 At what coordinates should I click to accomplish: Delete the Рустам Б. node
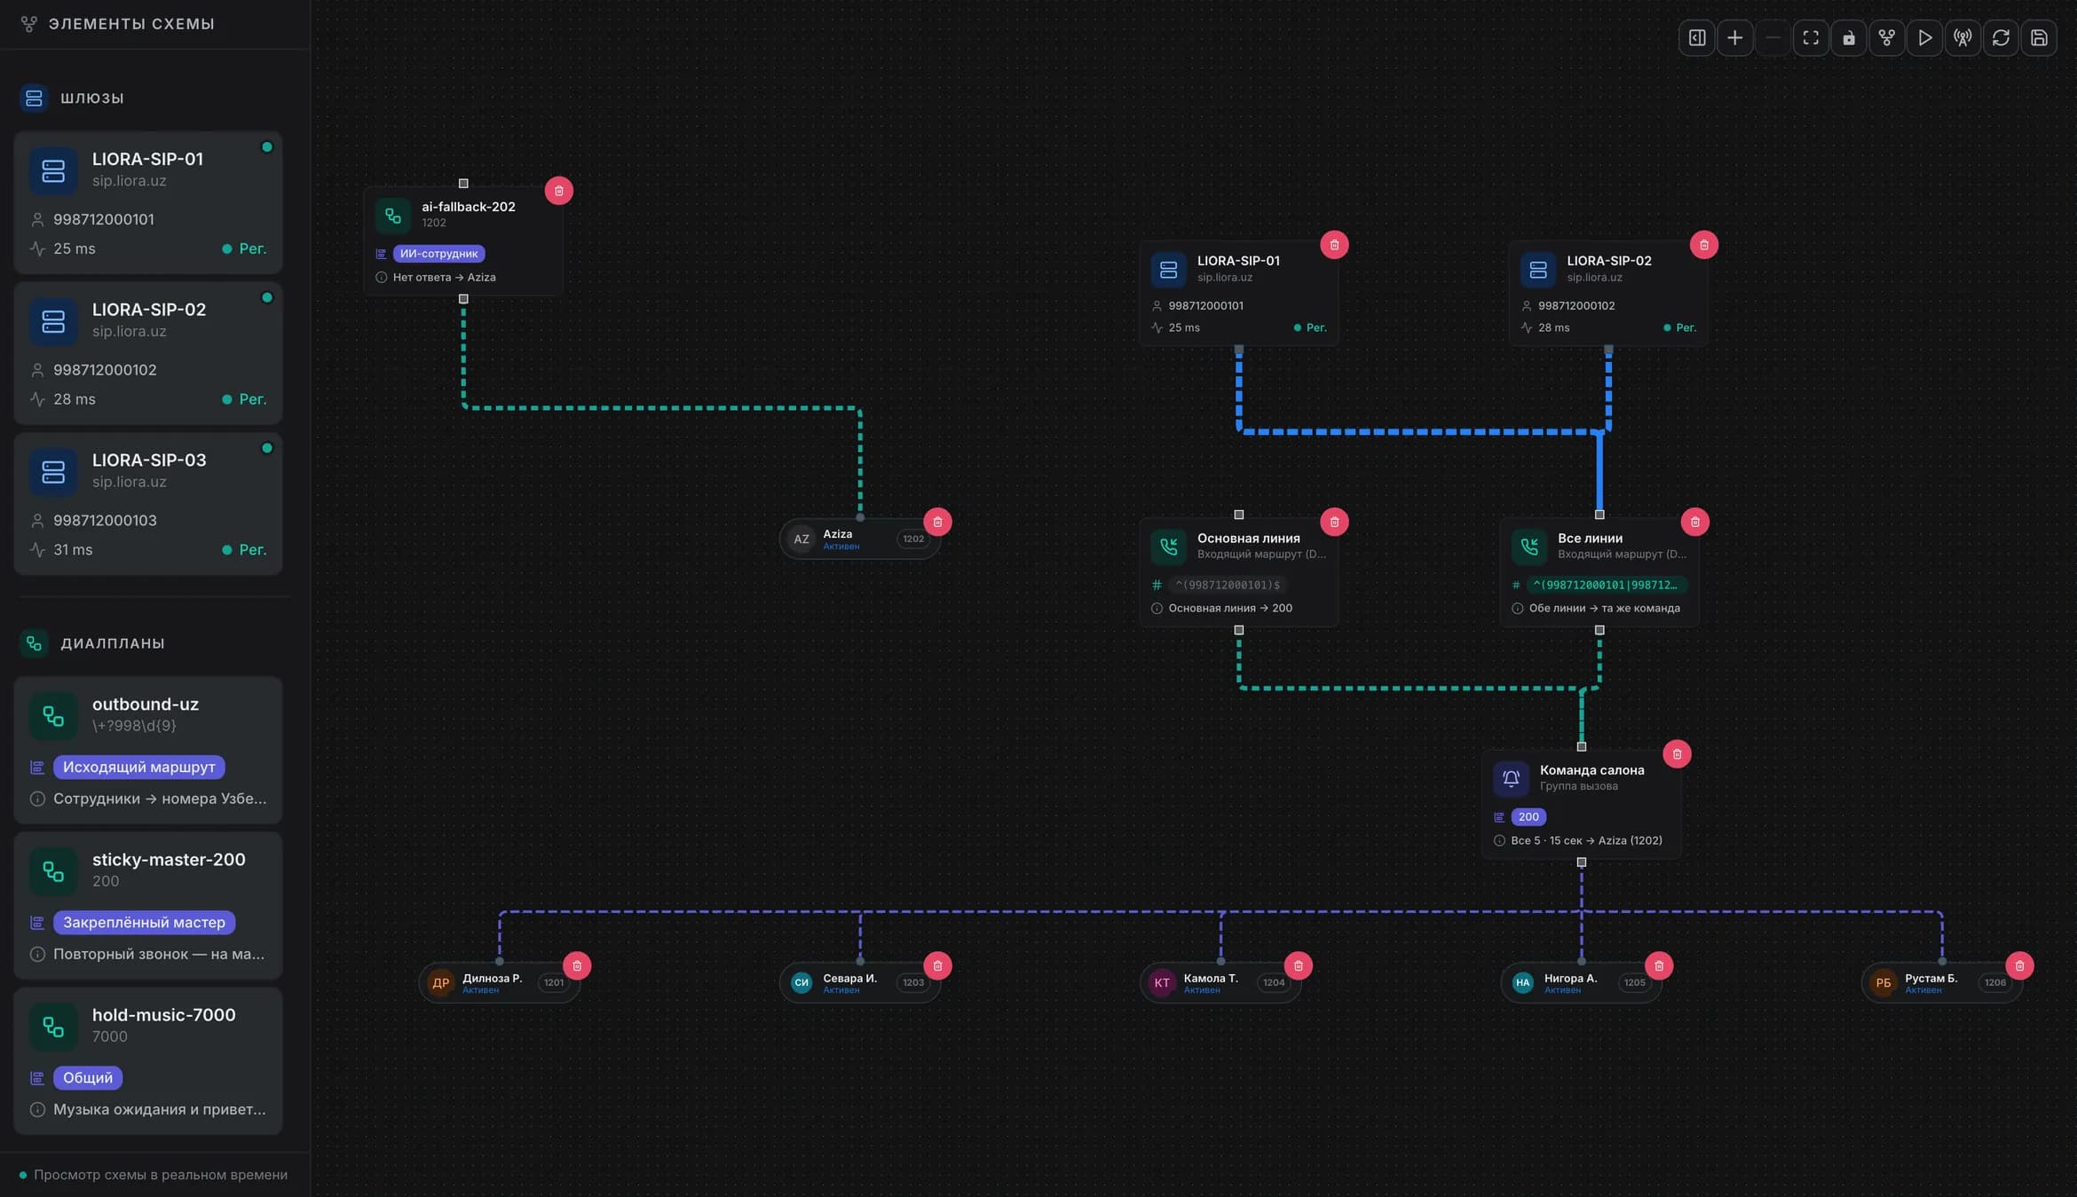click(2019, 965)
